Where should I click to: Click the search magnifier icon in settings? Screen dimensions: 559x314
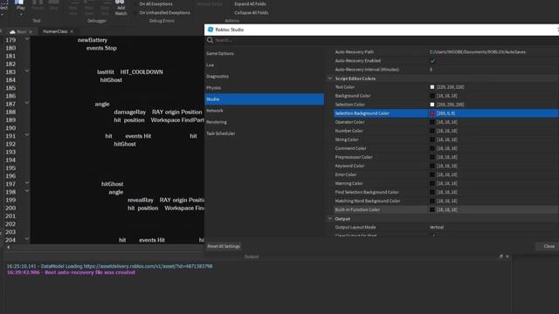point(210,40)
